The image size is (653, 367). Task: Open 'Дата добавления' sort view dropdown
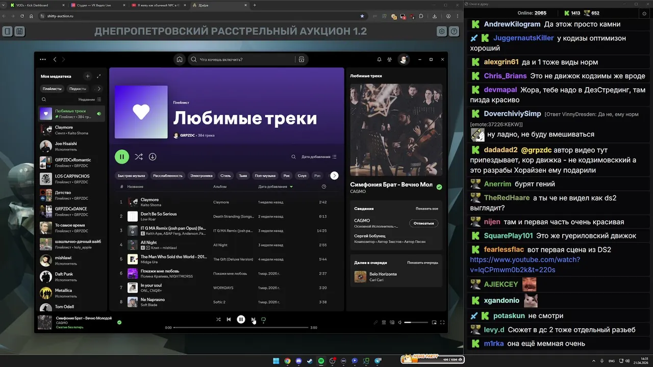click(319, 157)
